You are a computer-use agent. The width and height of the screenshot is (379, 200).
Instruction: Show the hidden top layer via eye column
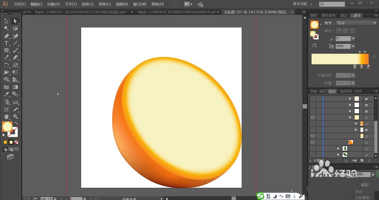coord(313,99)
